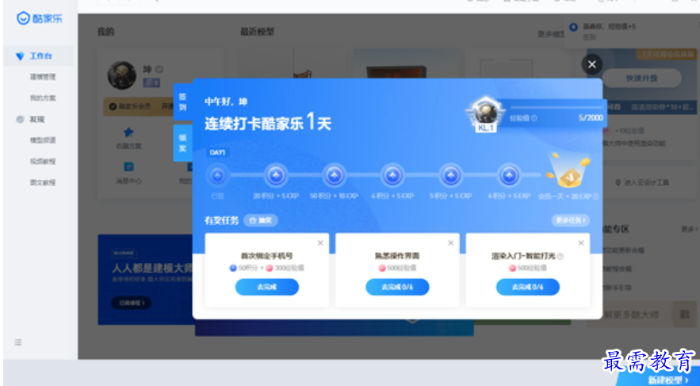The height and width of the screenshot is (386, 700).
Task: Switch to the 签到 side tab
Action: 182,101
